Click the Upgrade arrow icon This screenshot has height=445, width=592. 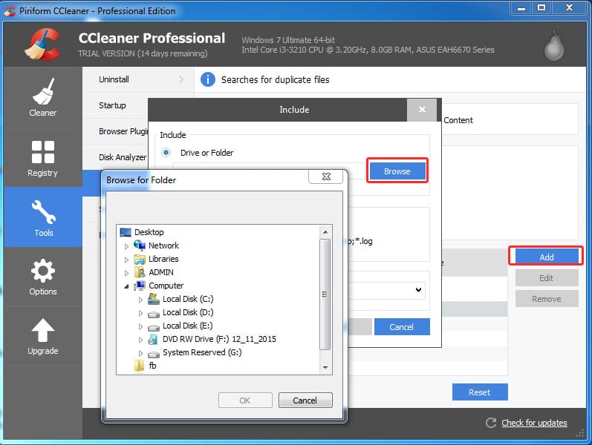coord(42,331)
